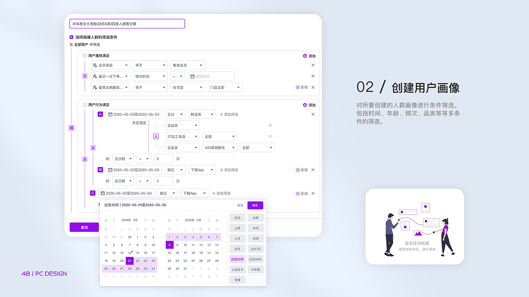Select date 21 in the March calendar
Viewport: 529px width, 297px height.
(x=129, y=261)
